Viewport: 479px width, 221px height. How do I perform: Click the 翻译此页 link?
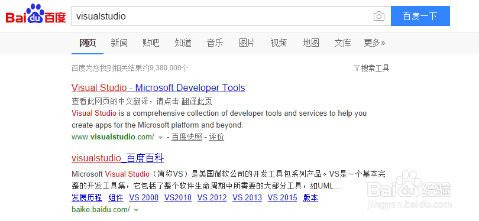click(x=197, y=101)
